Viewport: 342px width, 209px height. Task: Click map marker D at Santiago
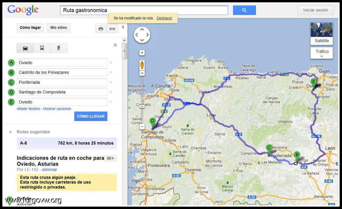click(152, 124)
